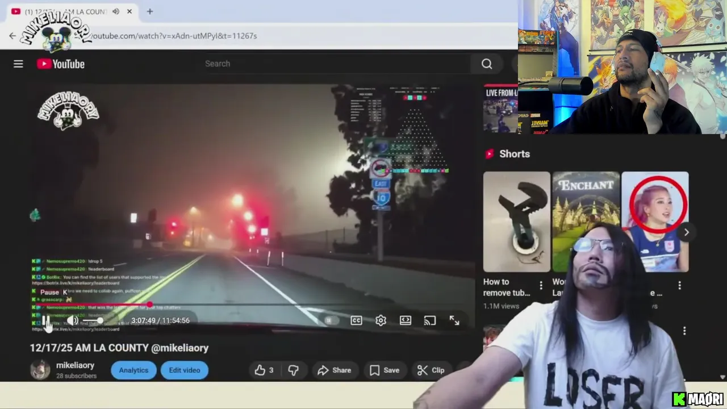Adjust the player volume slider

(x=93, y=320)
